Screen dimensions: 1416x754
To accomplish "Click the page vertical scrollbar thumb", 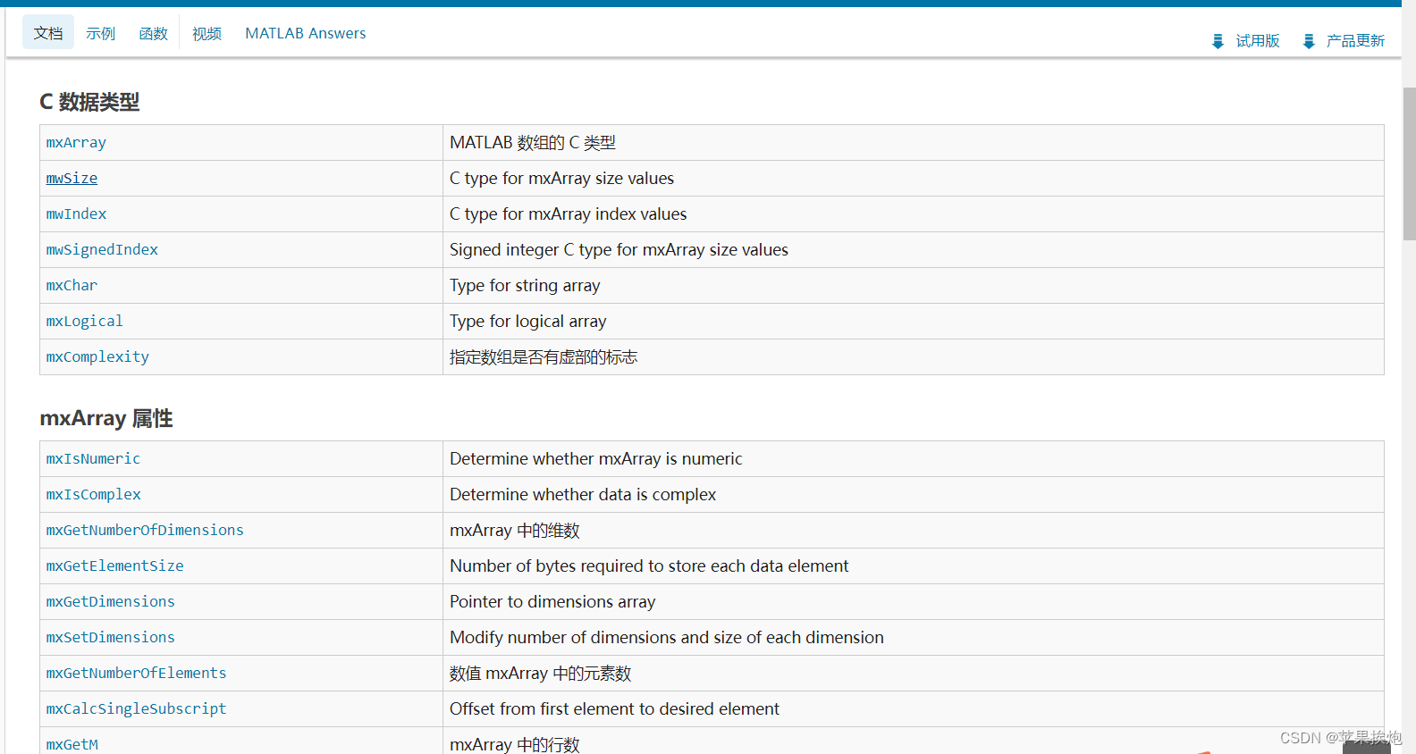I will click(x=1410, y=163).
